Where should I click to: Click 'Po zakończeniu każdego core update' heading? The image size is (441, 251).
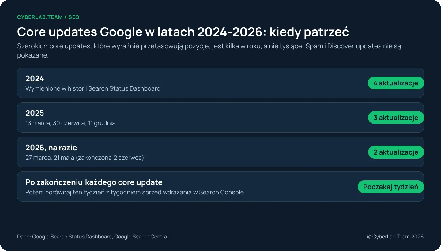click(x=94, y=182)
